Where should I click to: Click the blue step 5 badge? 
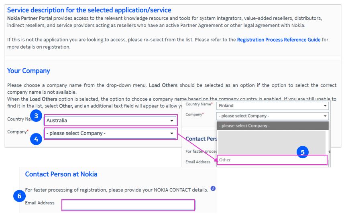click(x=303, y=152)
